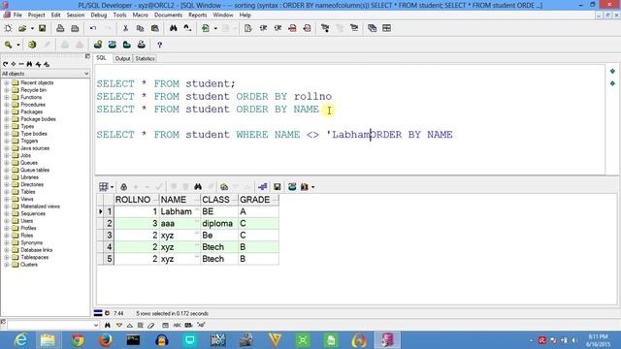Click the 'diploma' cell in results grid
The height and width of the screenshot is (349, 621).
pyautogui.click(x=219, y=224)
